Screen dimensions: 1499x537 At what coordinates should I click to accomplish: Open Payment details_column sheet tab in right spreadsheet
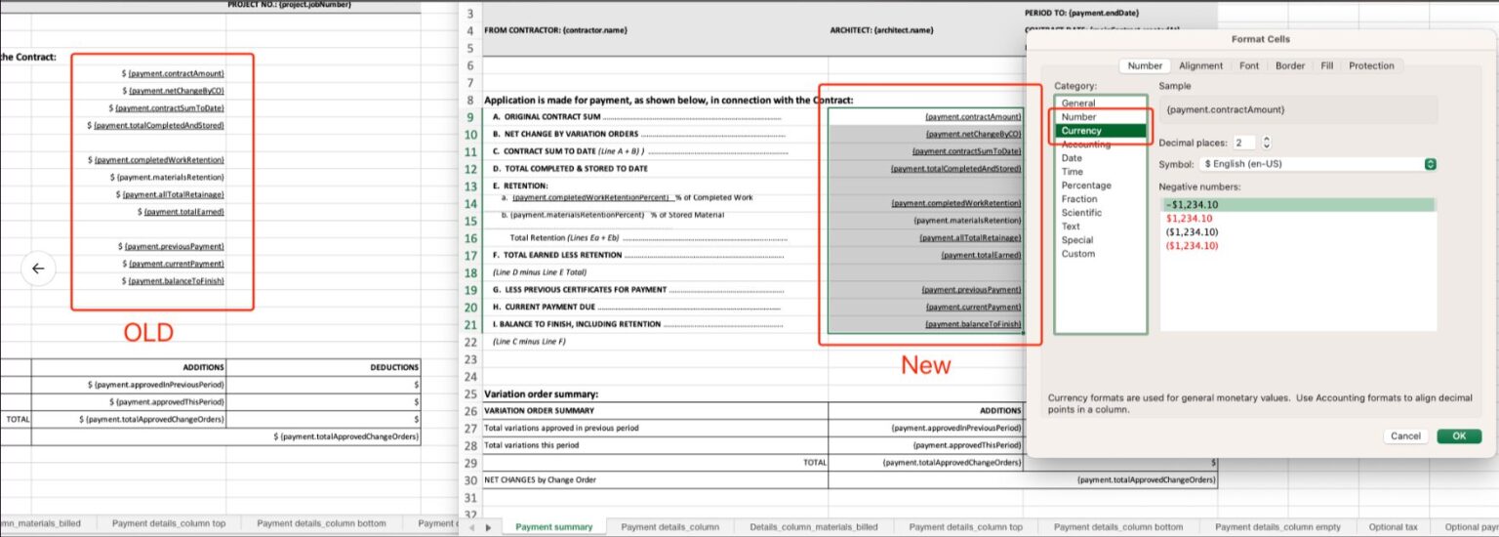coord(669,527)
